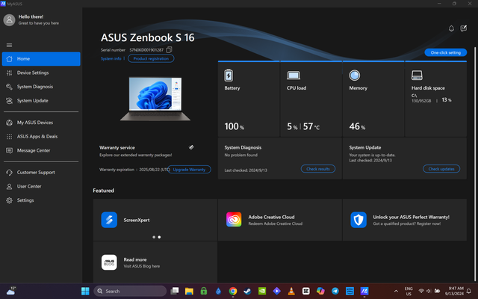This screenshot has width=478, height=299.
Task: Open Settings in the sidebar
Action: pos(41,200)
